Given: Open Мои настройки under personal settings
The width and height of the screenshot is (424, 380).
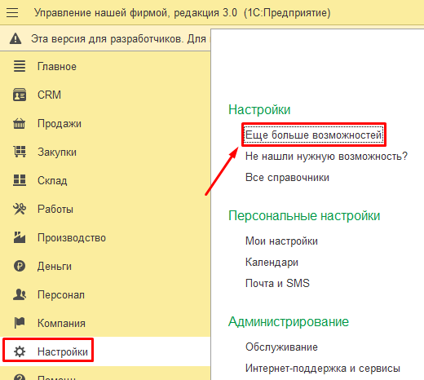Looking at the screenshot, I should [281, 241].
